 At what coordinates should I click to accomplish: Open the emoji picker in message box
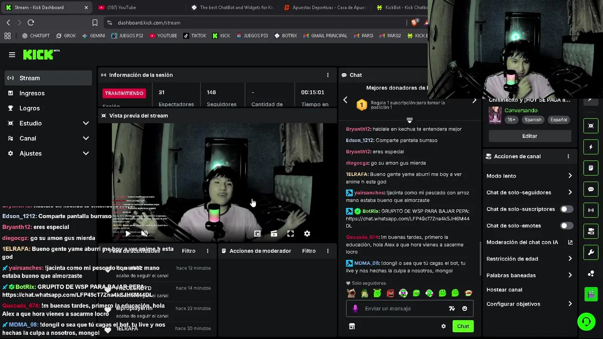[464, 308]
